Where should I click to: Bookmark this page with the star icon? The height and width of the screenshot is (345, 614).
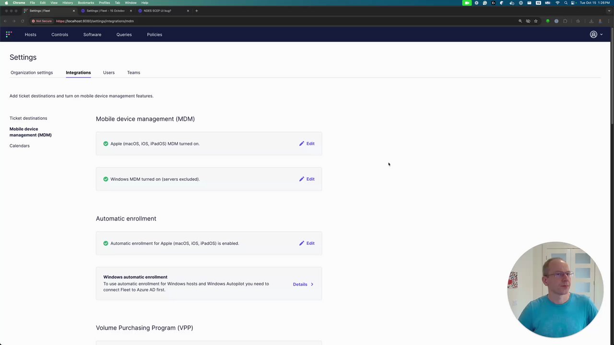click(536, 21)
